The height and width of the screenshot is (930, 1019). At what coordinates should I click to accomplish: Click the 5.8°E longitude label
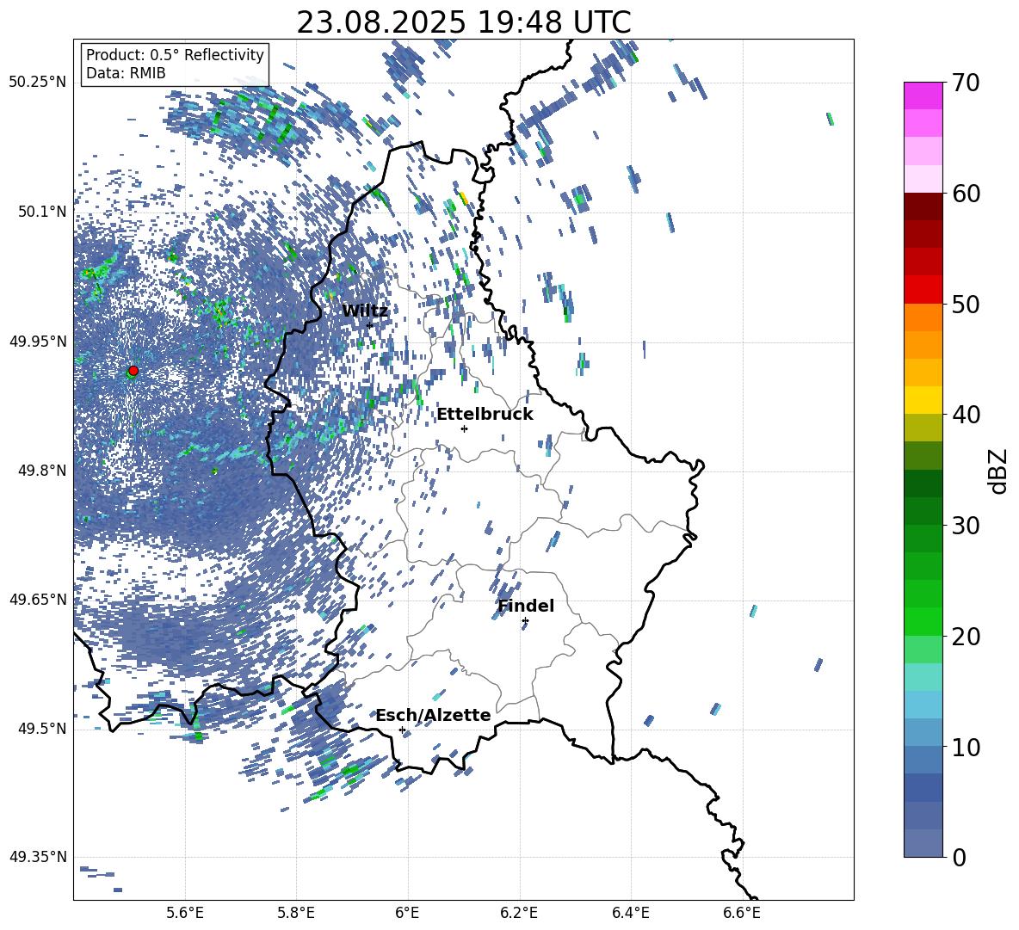(296, 913)
